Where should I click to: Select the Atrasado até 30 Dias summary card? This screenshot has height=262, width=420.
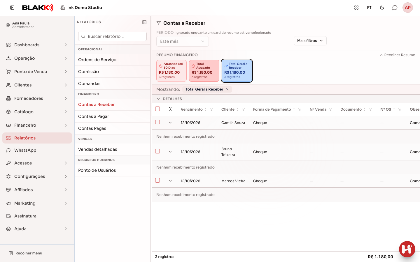(x=171, y=71)
